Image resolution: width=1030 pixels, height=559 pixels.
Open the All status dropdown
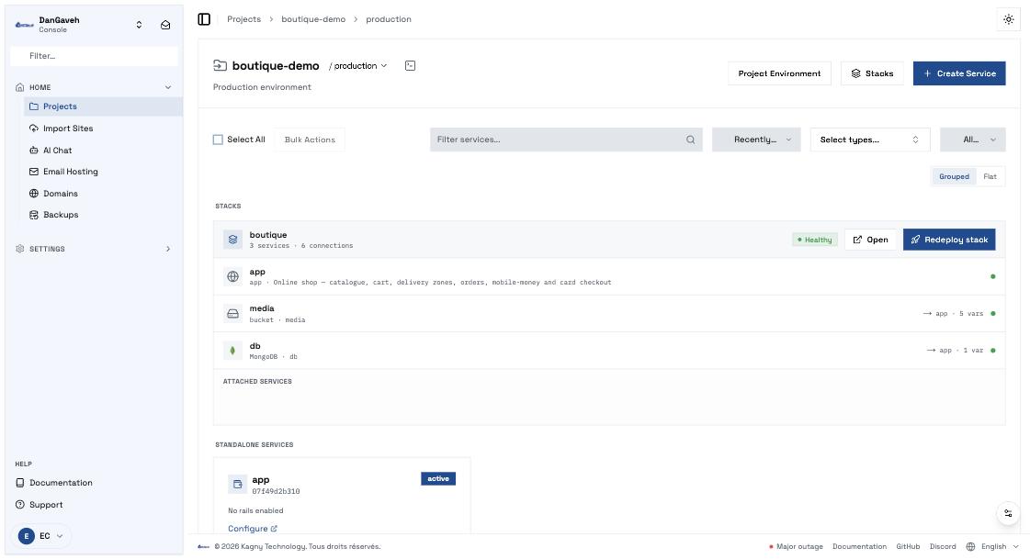[972, 140]
